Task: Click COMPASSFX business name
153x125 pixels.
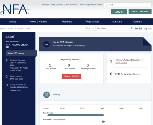Action: 15,90
